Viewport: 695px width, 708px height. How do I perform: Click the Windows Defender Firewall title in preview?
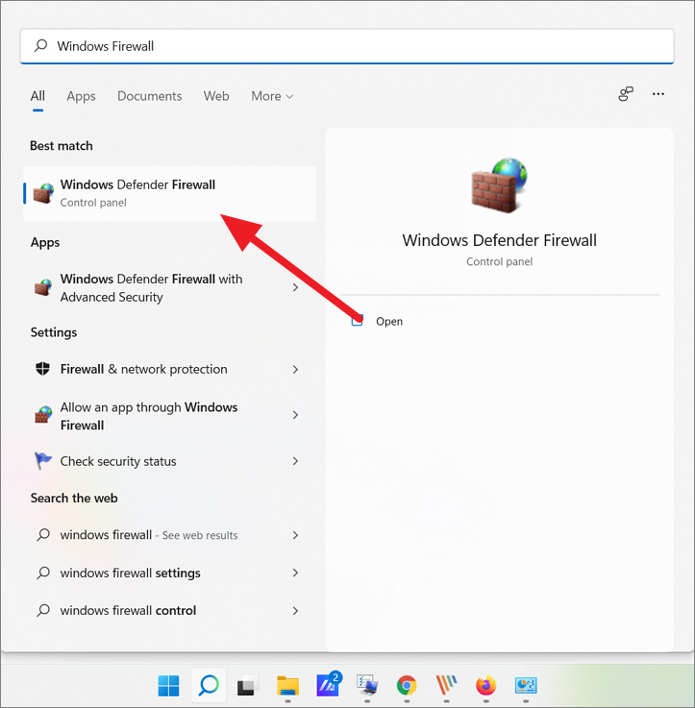tap(499, 240)
